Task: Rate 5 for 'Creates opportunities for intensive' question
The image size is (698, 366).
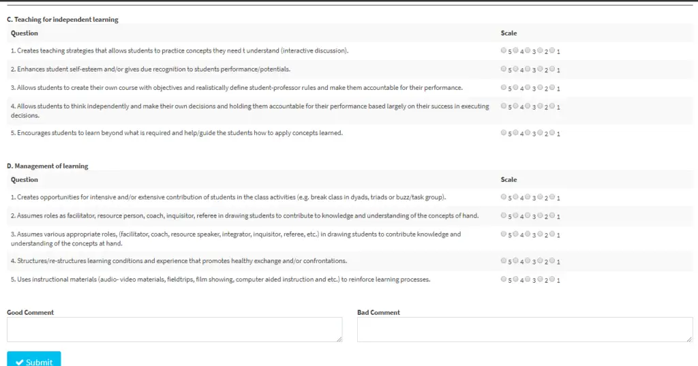Action: click(504, 197)
